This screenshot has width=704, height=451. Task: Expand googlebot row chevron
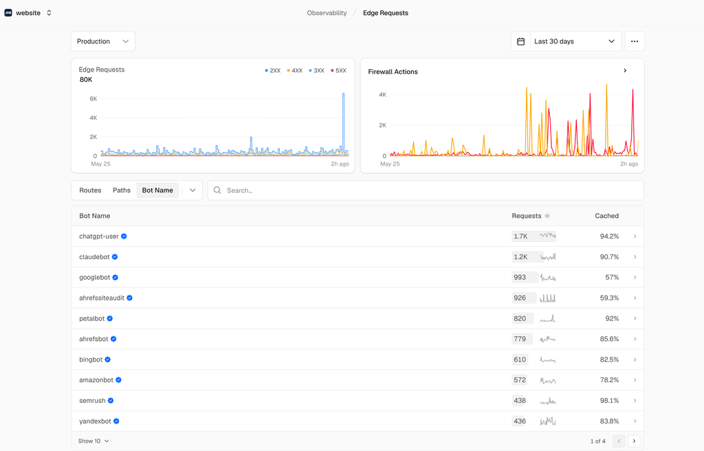(635, 278)
